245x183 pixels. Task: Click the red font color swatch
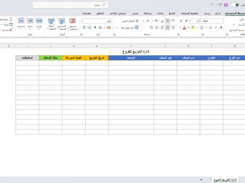pos(185,28)
